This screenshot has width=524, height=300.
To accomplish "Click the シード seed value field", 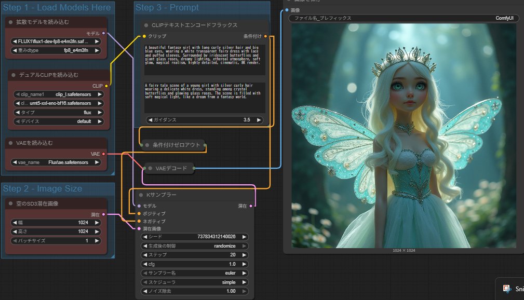I will point(195,237).
